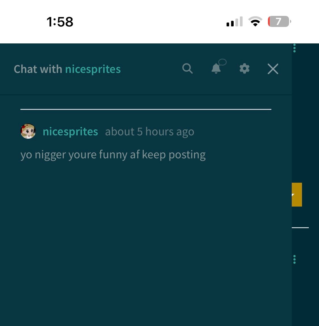This screenshot has height=326, width=319.
Task: Tap the yellow button behind the chat panel
Action: point(297,195)
